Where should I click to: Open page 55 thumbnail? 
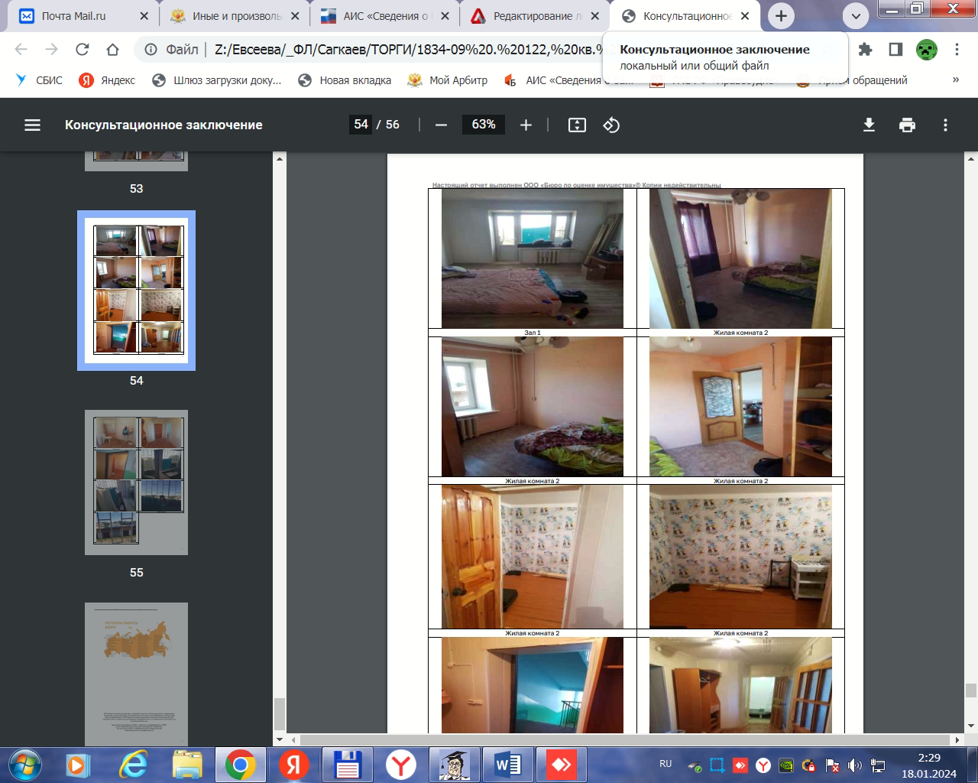pos(136,482)
